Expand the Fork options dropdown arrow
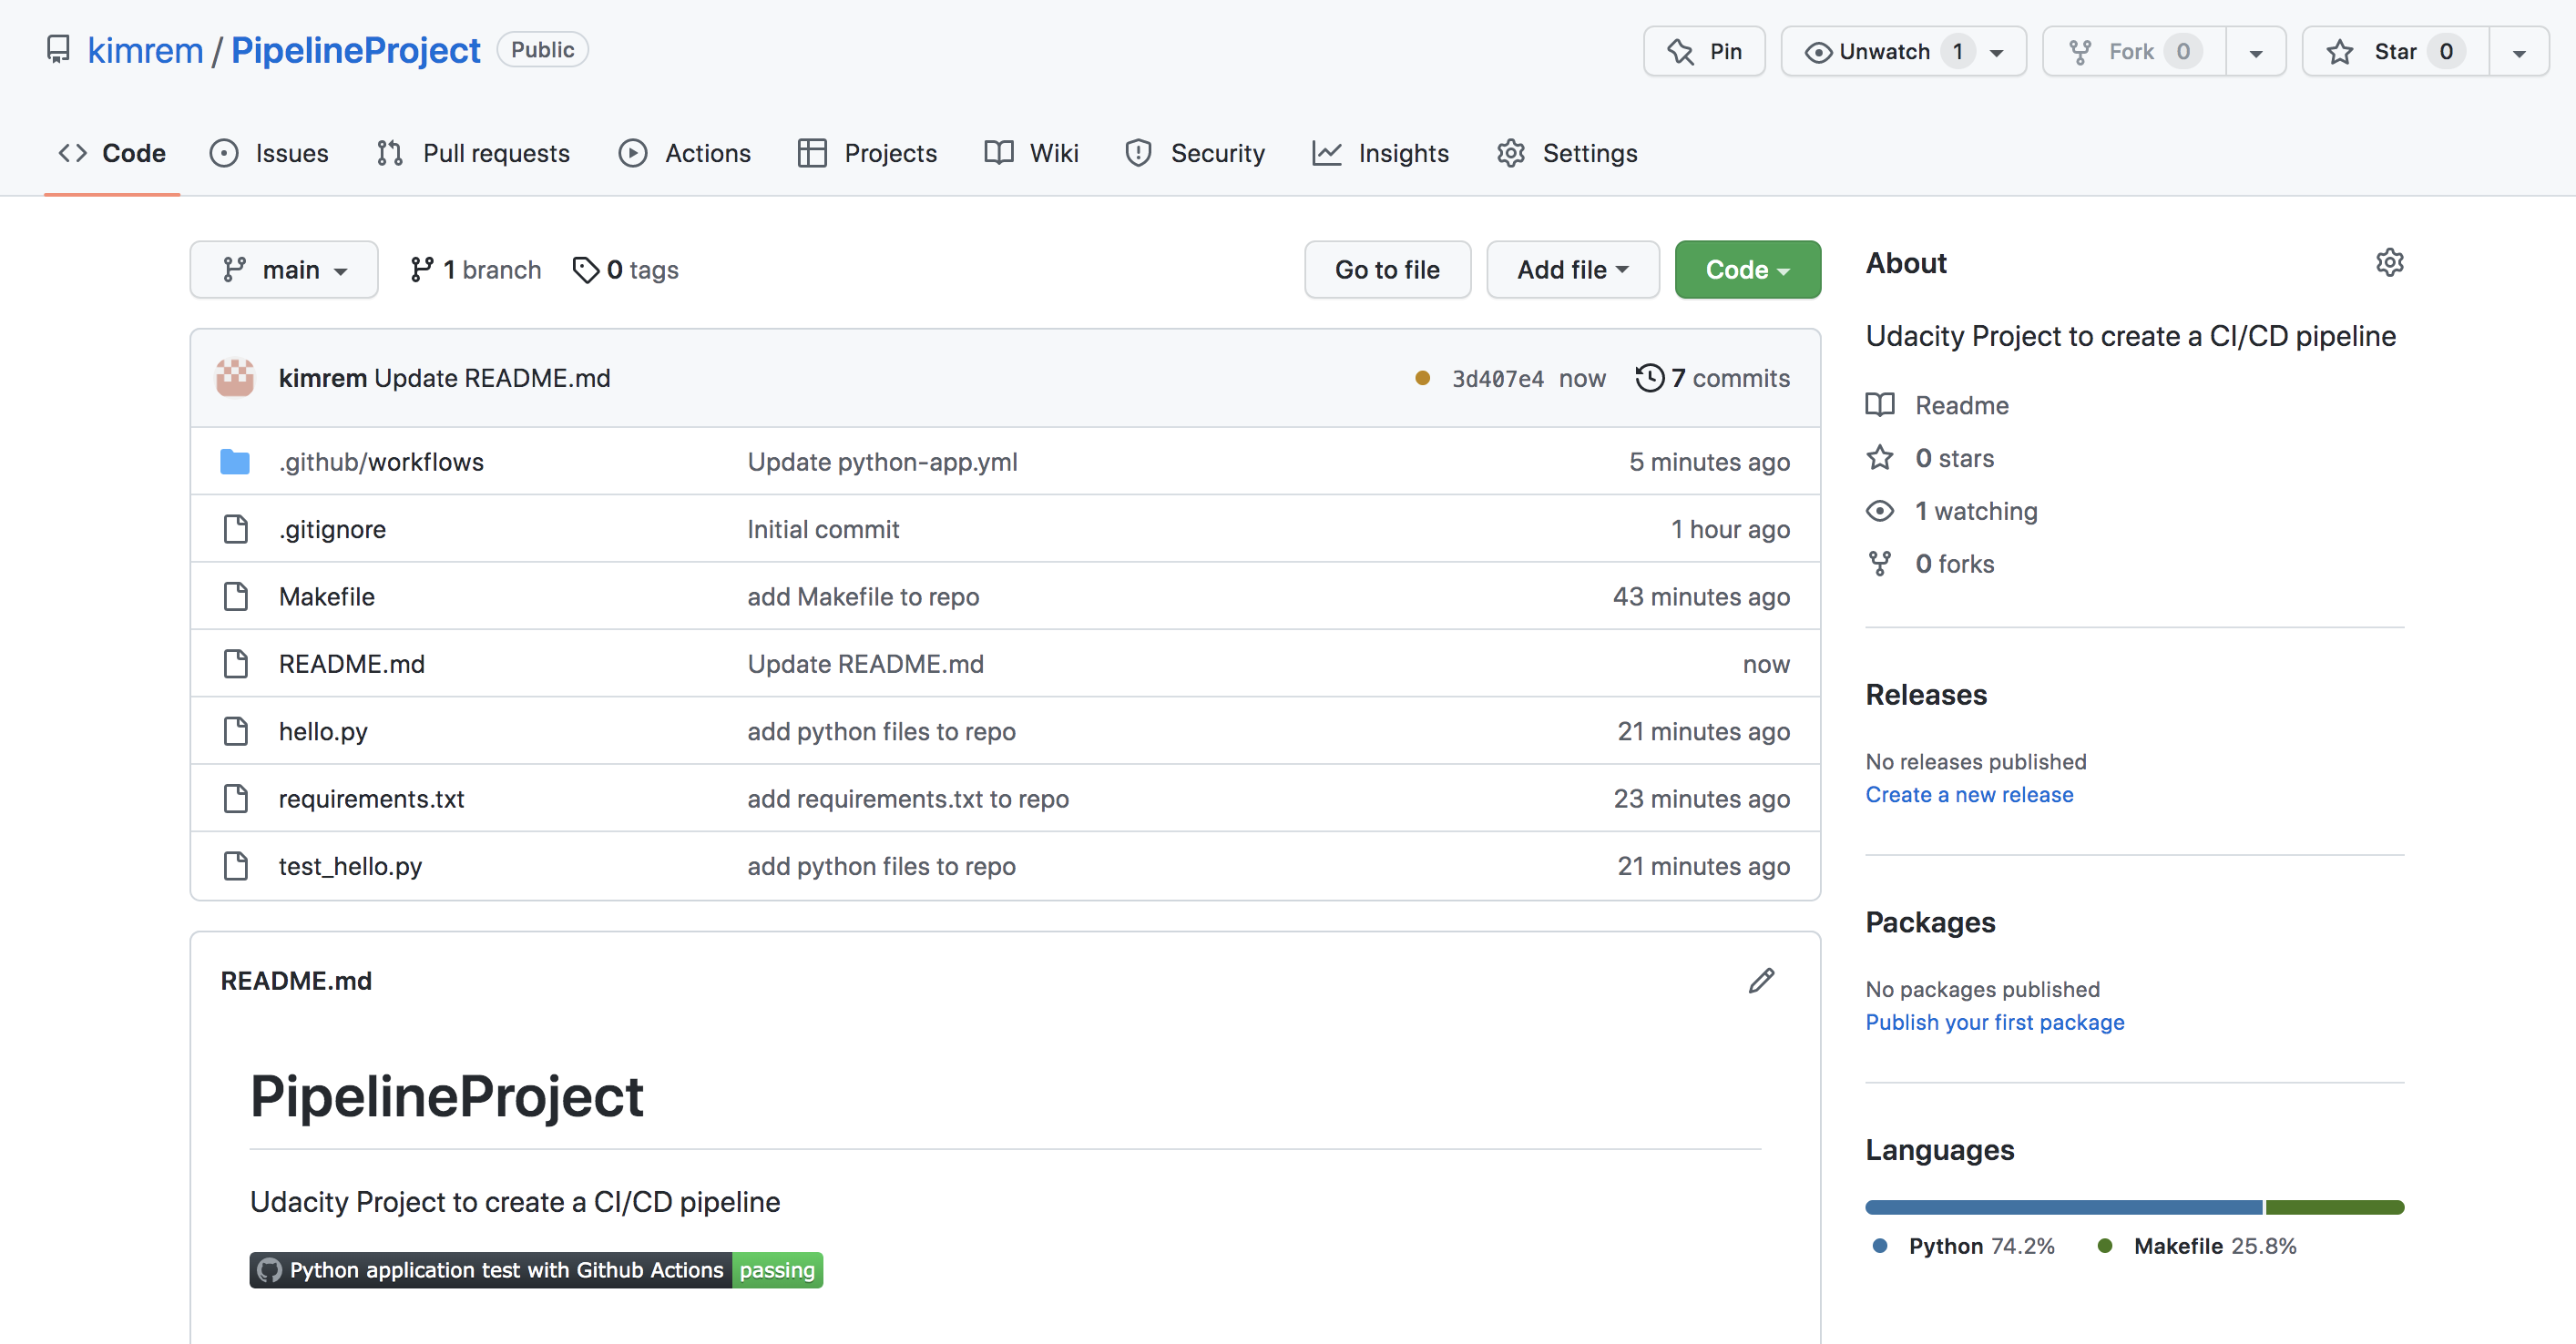 (x=2256, y=51)
